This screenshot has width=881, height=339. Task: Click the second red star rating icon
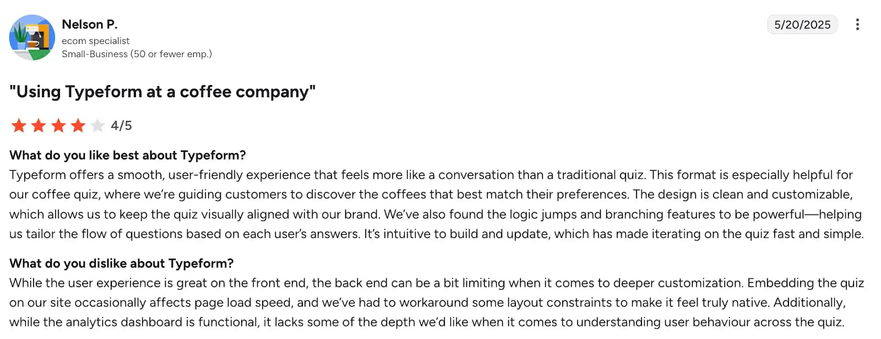tap(38, 125)
